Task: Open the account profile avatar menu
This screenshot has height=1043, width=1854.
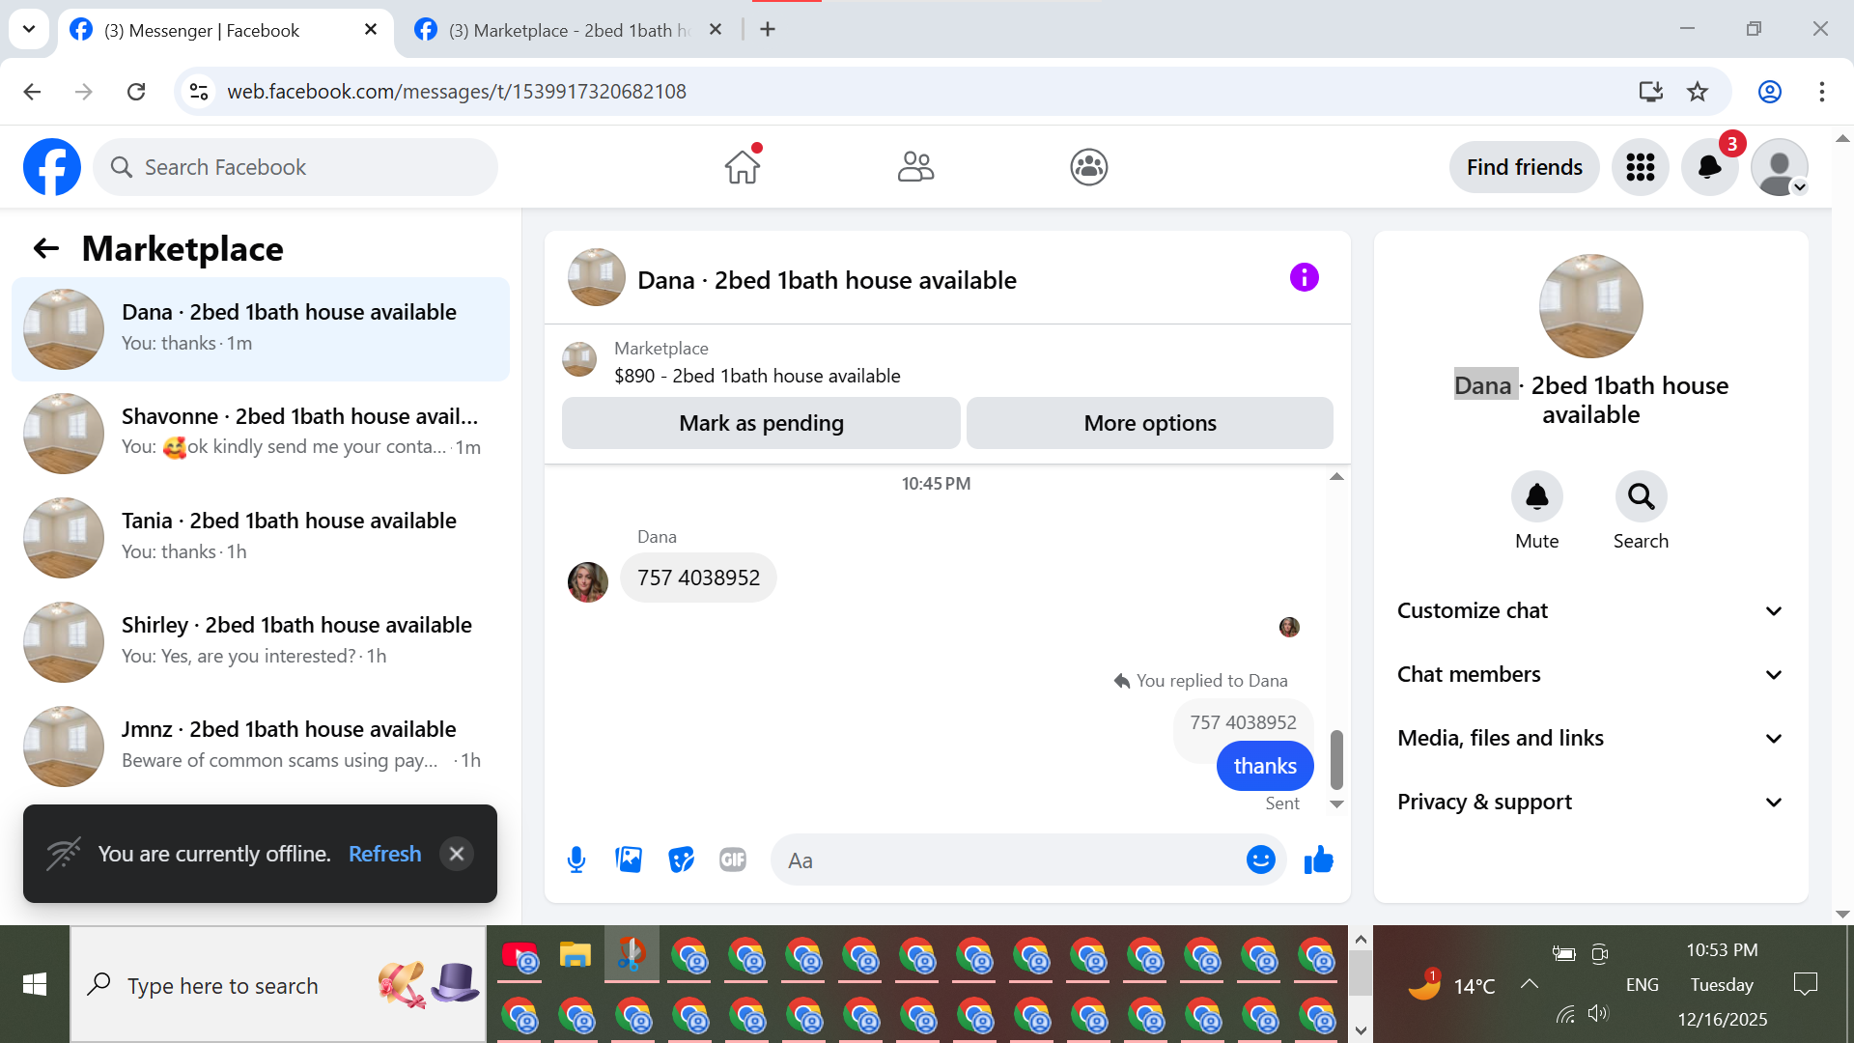Action: point(1780,167)
